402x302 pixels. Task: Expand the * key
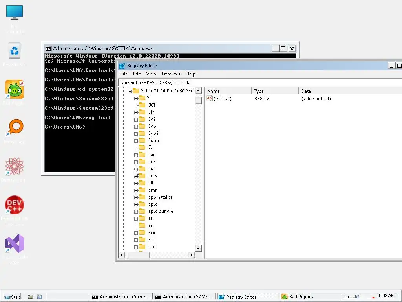click(136, 98)
